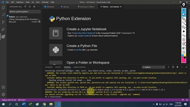Close the terminal panel
The image size is (190, 107).
[x=186, y=67]
